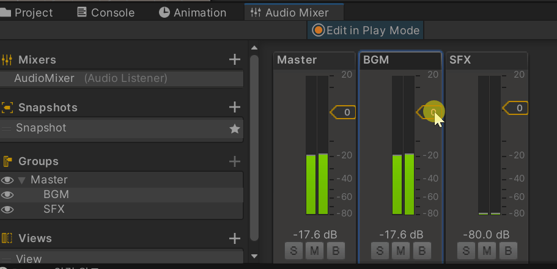Click the Master -17.6 dB level readout
This screenshot has height=269, width=557.
(x=315, y=235)
